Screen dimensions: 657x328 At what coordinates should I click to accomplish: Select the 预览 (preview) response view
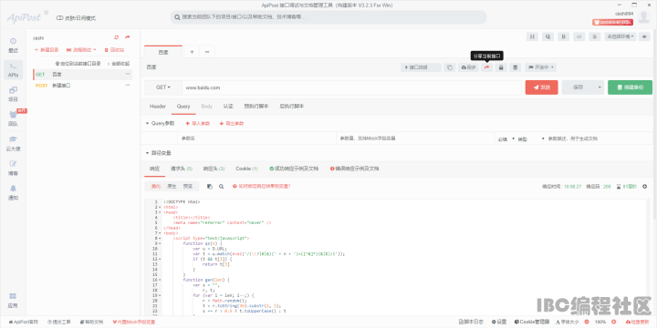[188, 187]
